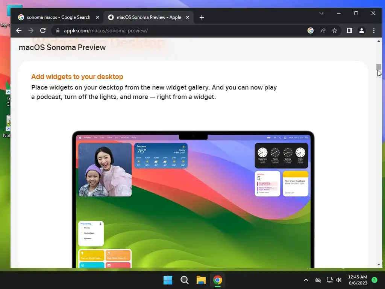Expand the tab search dropdown
The height and width of the screenshot is (289, 385).
pyautogui.click(x=321, y=13)
